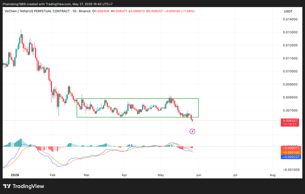Click the Jul label on time axis
Screen dimensions: 305x194
235,175
